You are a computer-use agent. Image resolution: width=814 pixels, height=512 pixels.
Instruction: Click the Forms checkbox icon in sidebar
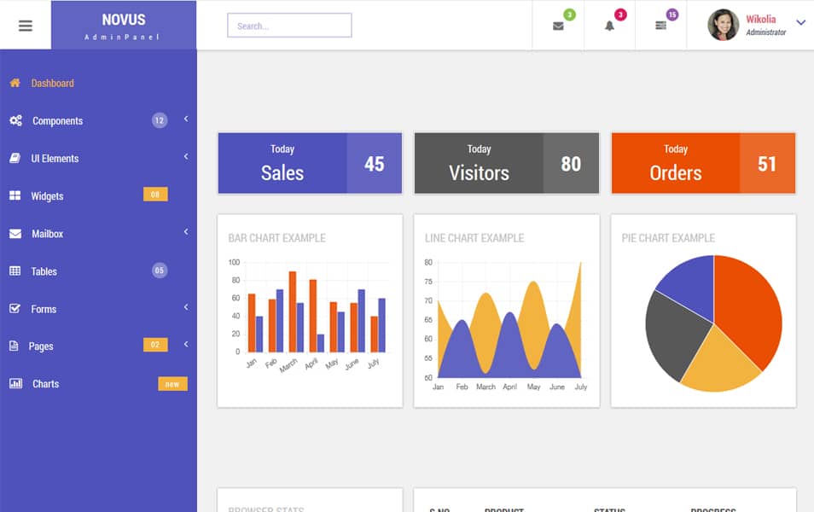click(x=14, y=308)
